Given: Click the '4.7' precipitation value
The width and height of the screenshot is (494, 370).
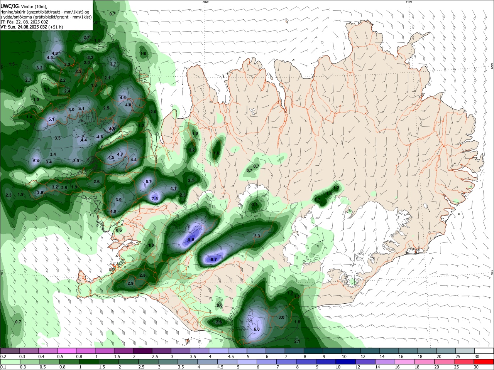Looking at the screenshot, I should pyautogui.click(x=120, y=154).
